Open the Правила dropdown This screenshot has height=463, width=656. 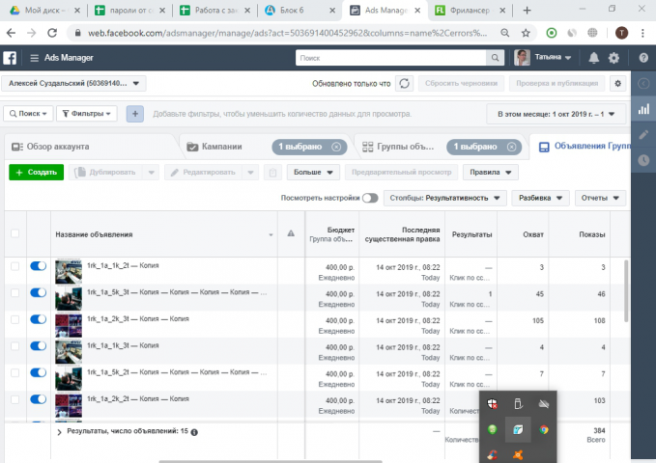click(491, 172)
